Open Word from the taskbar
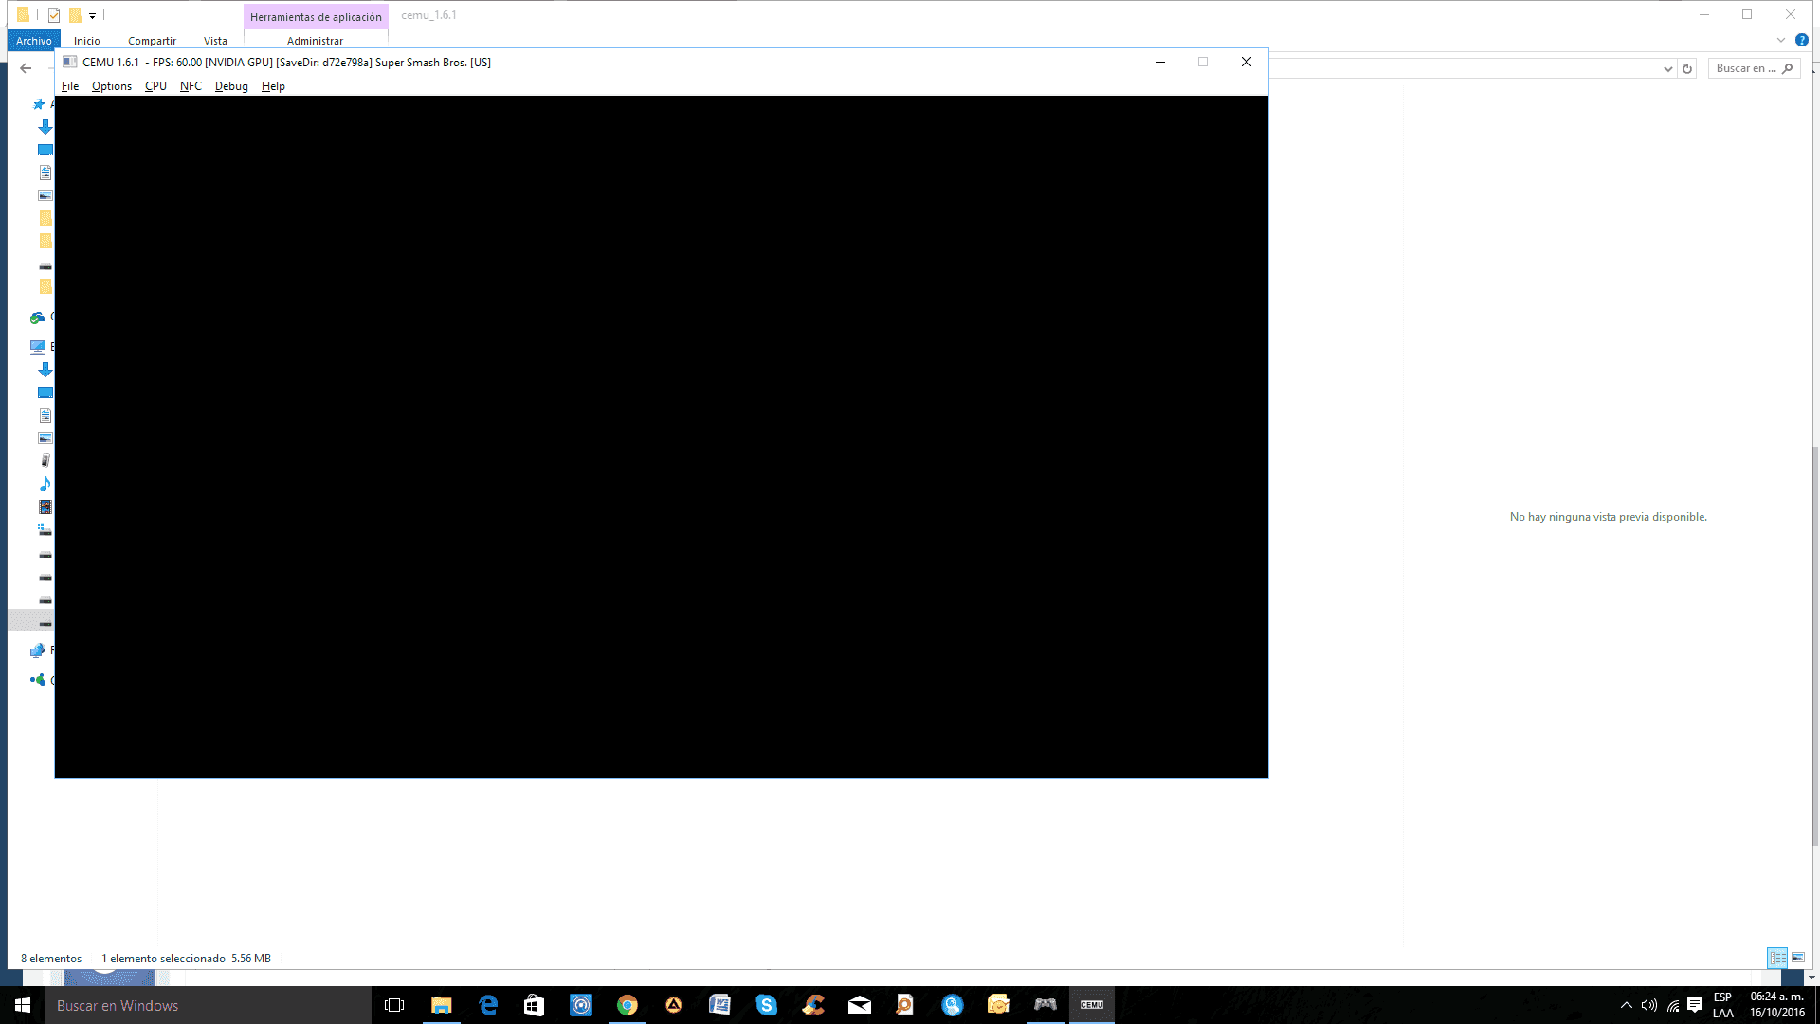 pos(720,1005)
